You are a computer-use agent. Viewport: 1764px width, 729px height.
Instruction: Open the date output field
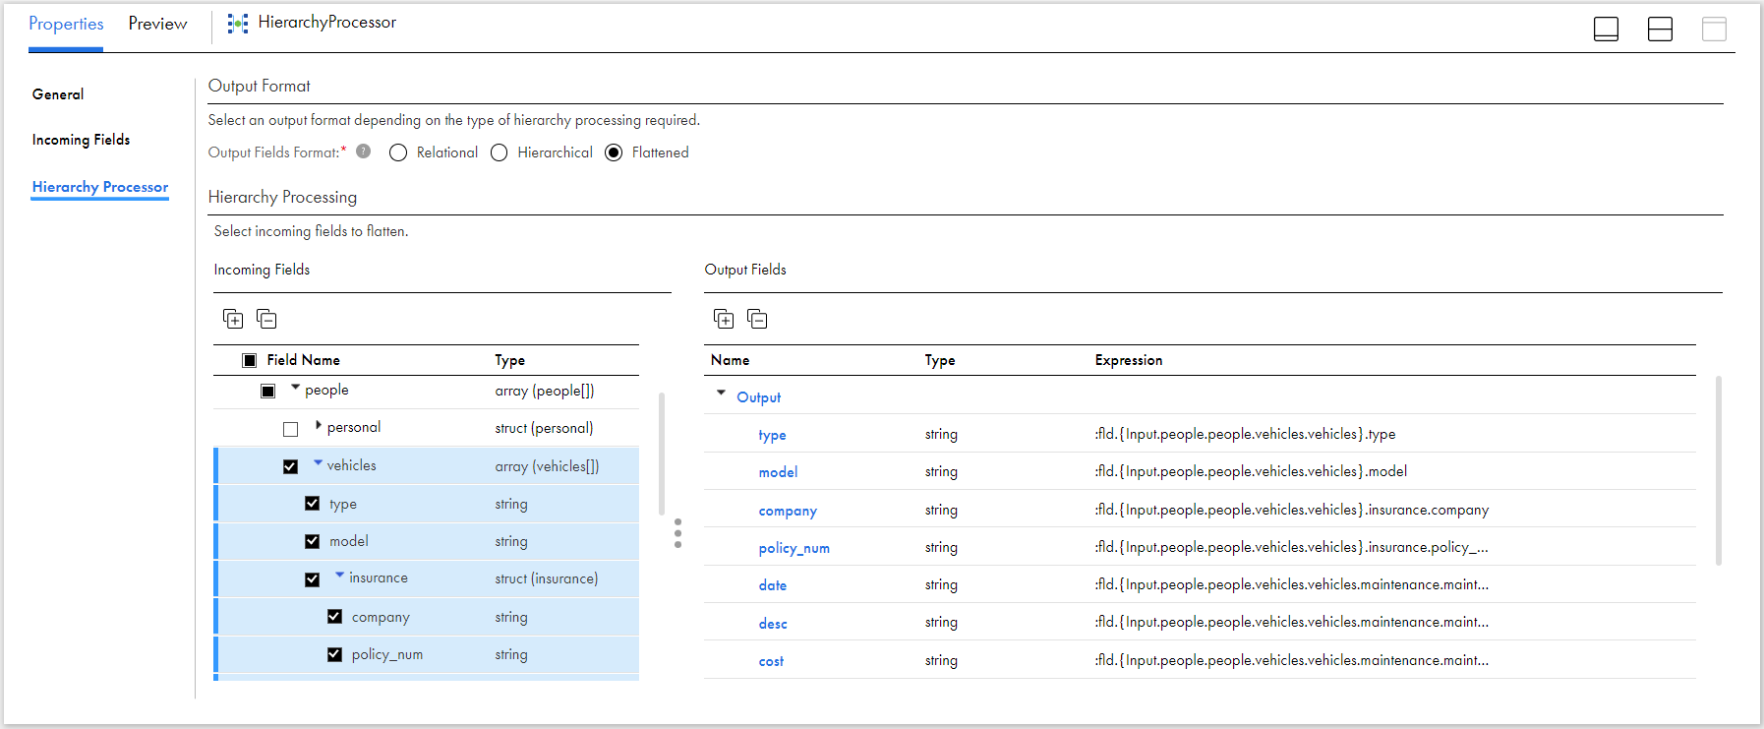(x=772, y=585)
